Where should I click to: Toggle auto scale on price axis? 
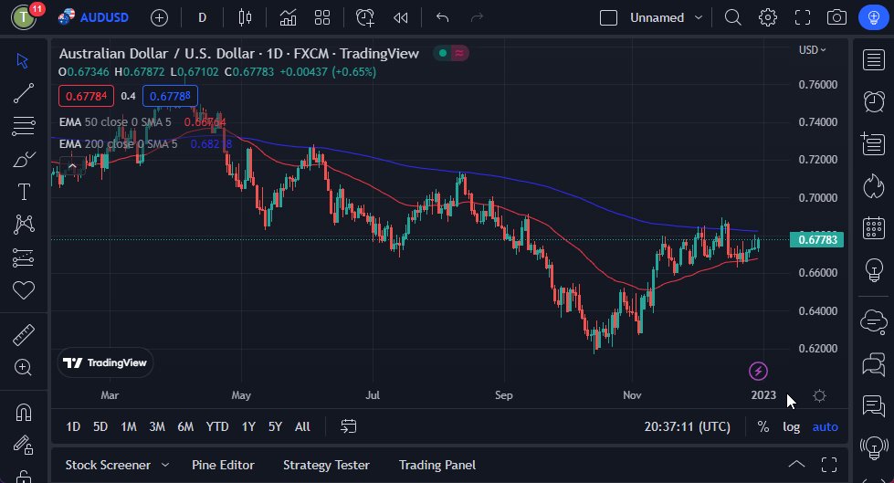pos(825,426)
